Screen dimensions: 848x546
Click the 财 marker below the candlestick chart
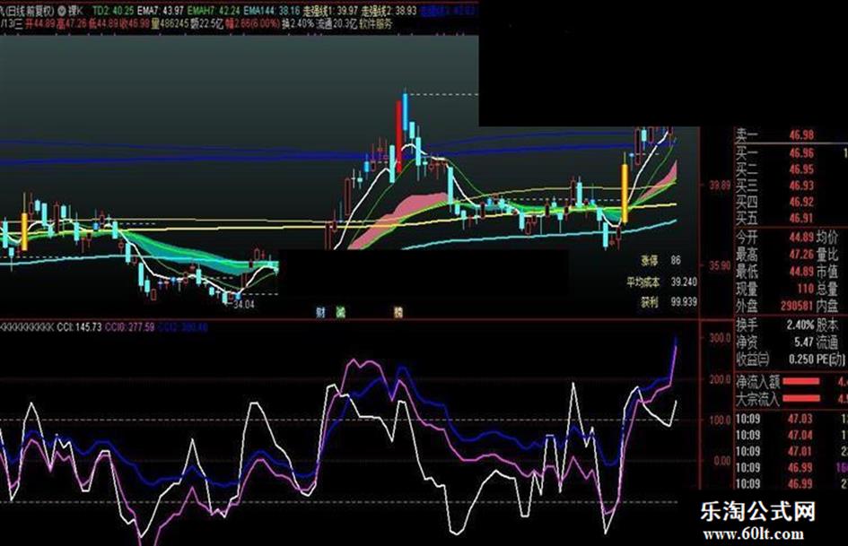point(320,312)
